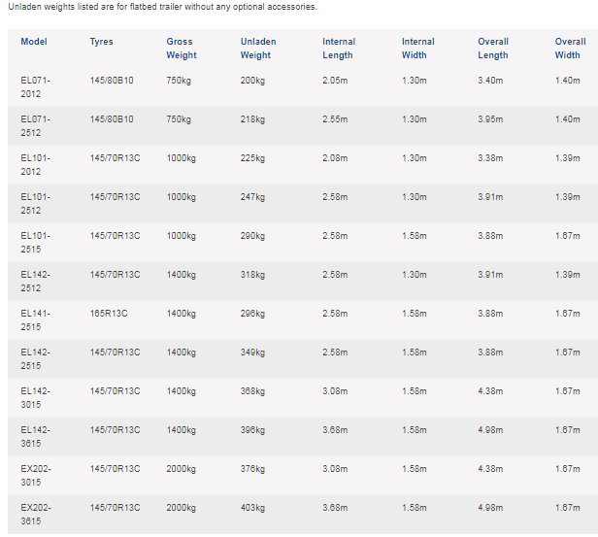Select the EL101-2515 model cell
Image resolution: width=598 pixels, height=537 pixels.
pos(36,242)
